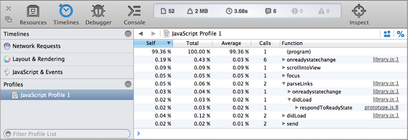The image size is (408, 140).
Task: Click the log messages count icon
Action: 268,11
